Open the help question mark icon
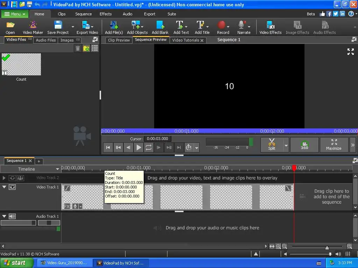Screen dimensions: 358x268 coord(351,14)
